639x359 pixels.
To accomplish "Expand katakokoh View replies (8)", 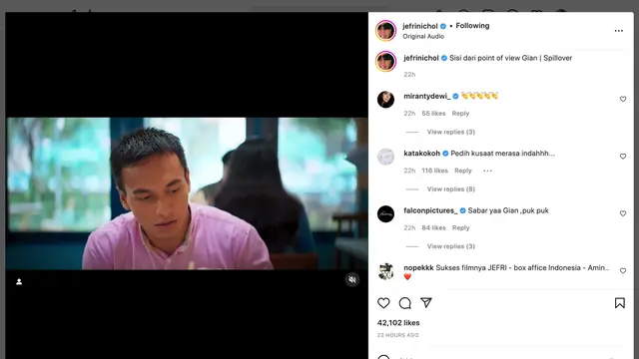I will coord(450,189).
